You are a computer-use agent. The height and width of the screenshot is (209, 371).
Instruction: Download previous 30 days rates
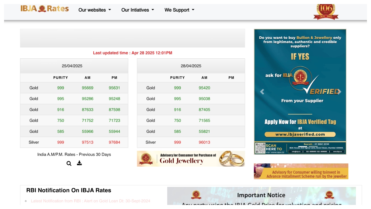79,163
